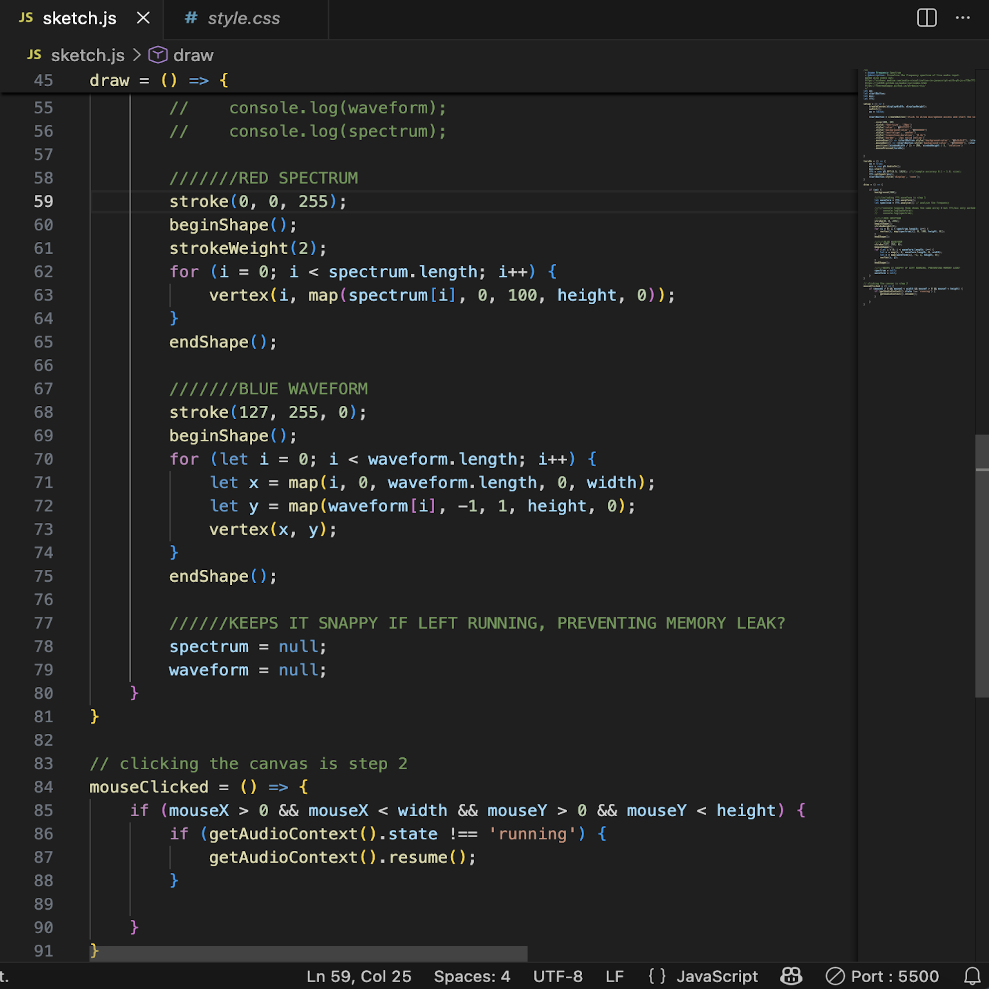Open the notifications bell
Screen dimensions: 989x989
pos(972,976)
